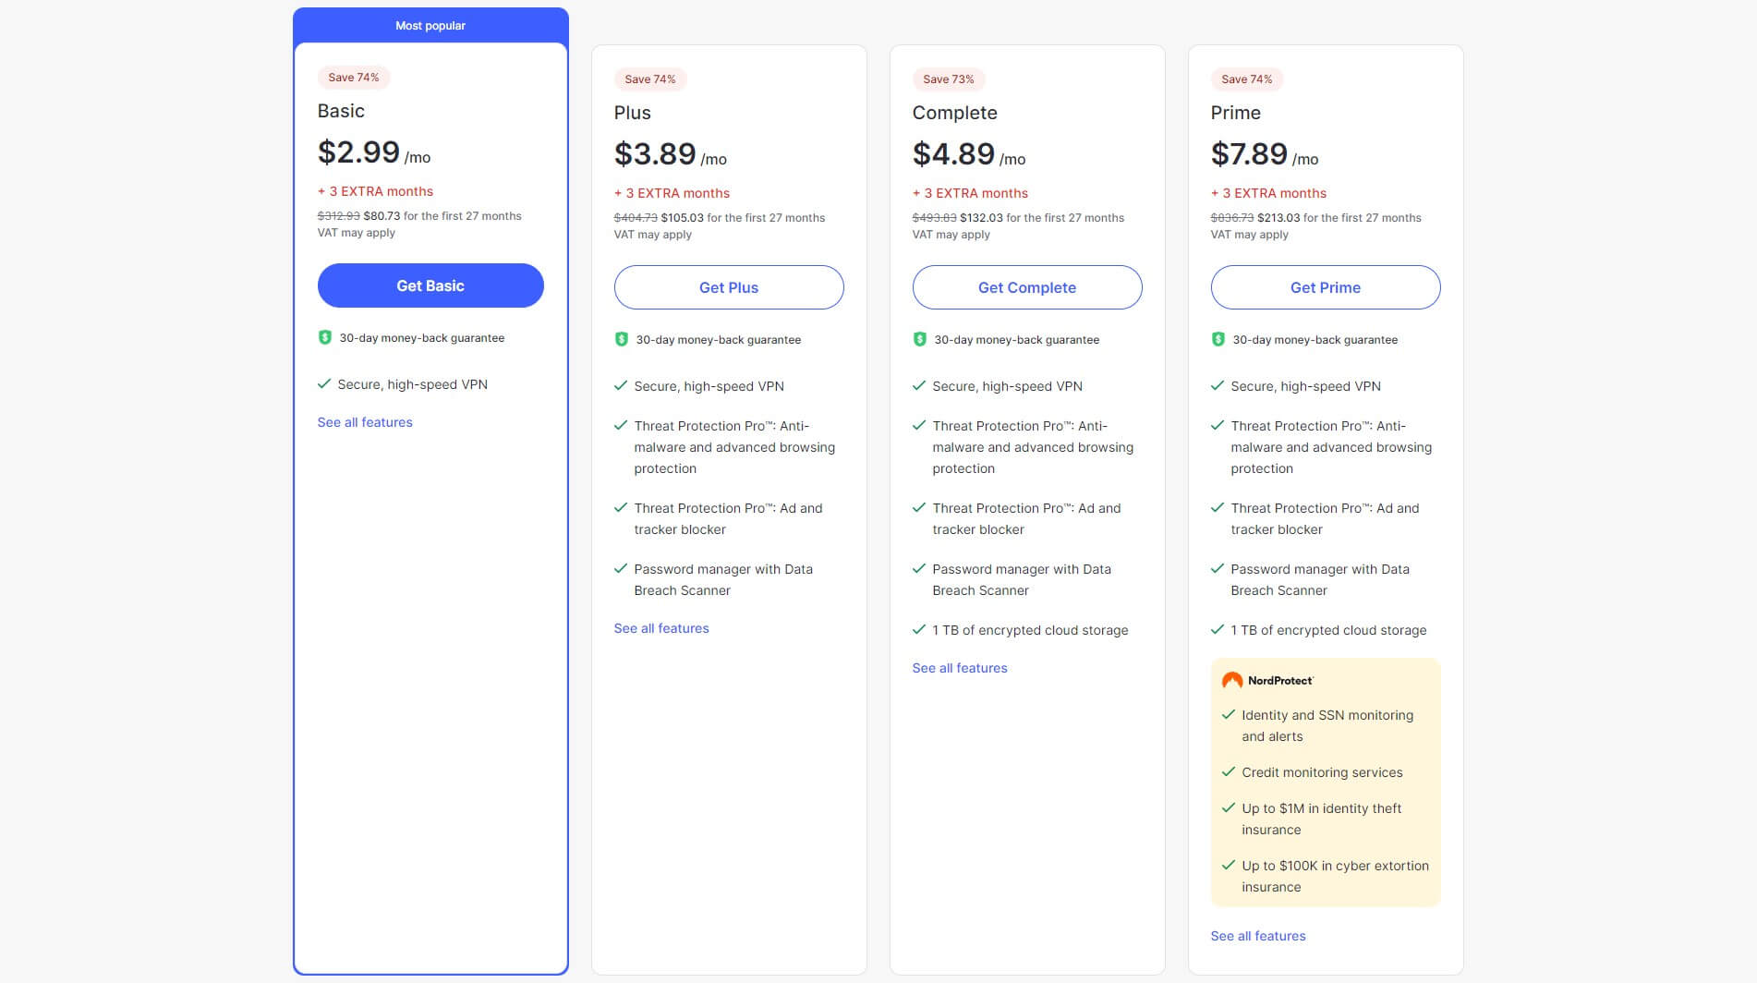The height and width of the screenshot is (983, 1757).
Task: Select the Get Prime button
Action: [1326, 287]
